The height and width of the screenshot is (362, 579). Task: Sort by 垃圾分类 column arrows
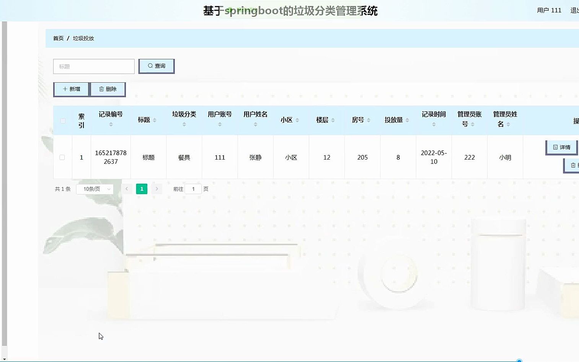[184, 124]
